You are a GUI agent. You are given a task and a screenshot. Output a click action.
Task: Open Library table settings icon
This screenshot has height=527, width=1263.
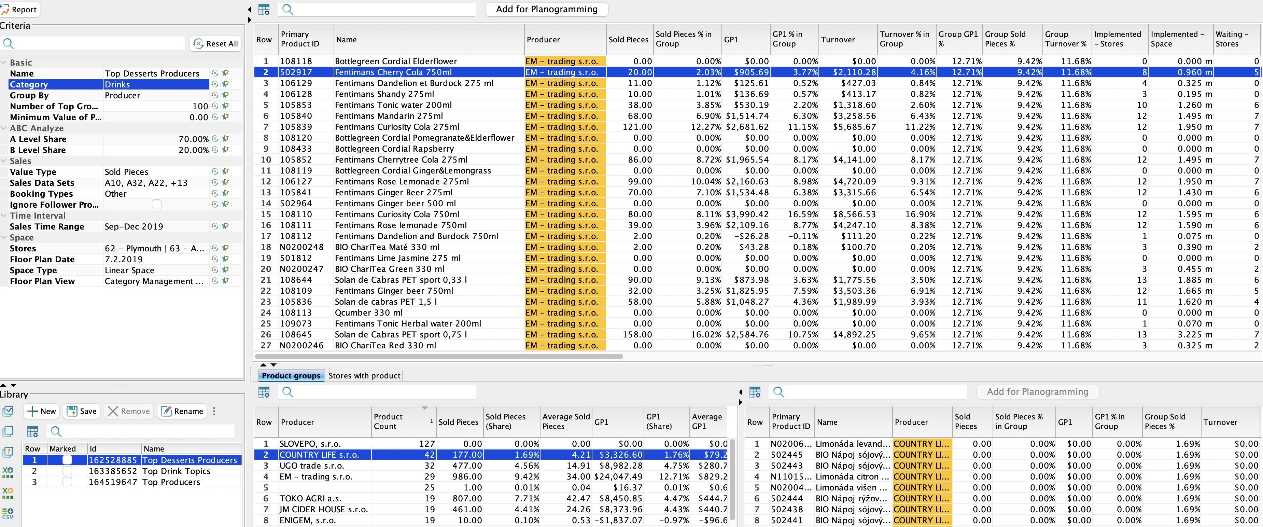(x=32, y=431)
